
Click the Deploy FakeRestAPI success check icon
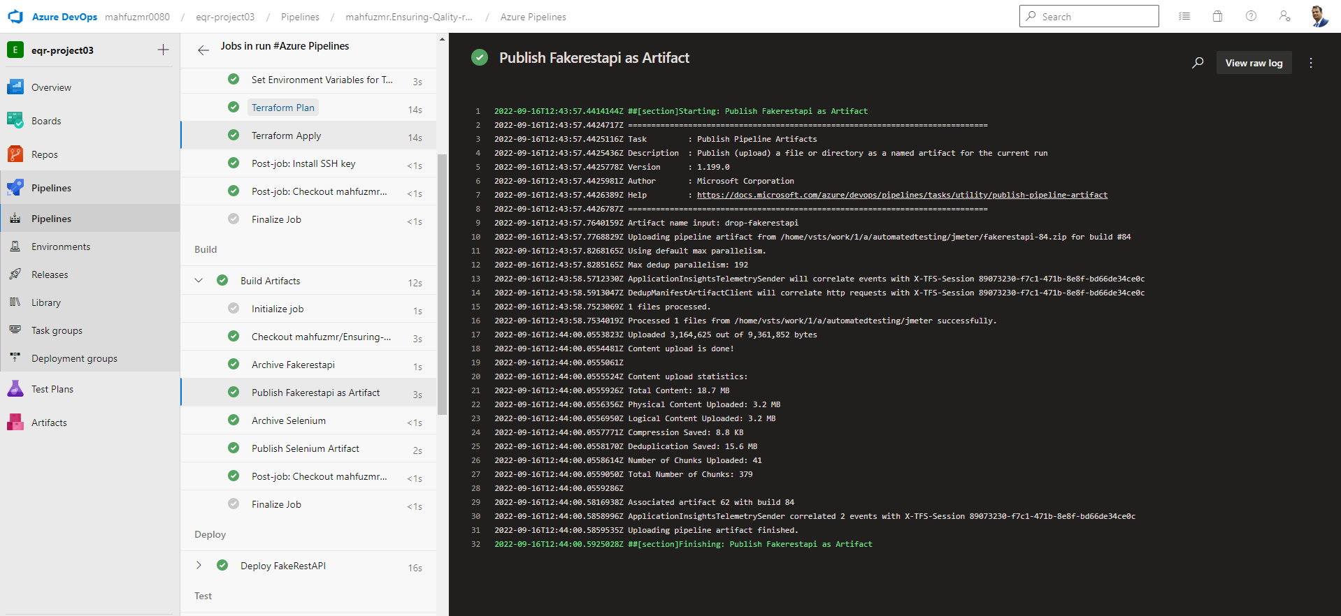(x=222, y=565)
